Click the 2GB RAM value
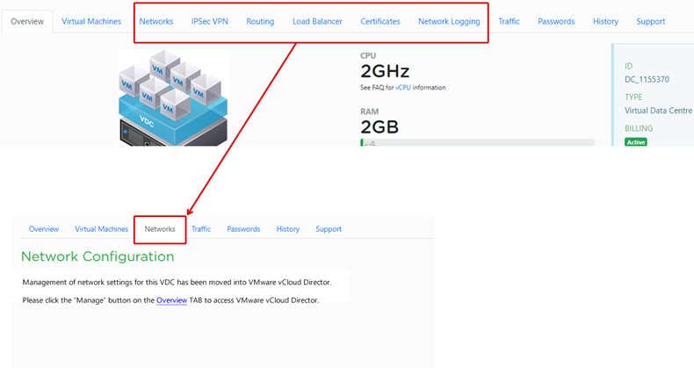This screenshot has width=694, height=368. point(380,127)
